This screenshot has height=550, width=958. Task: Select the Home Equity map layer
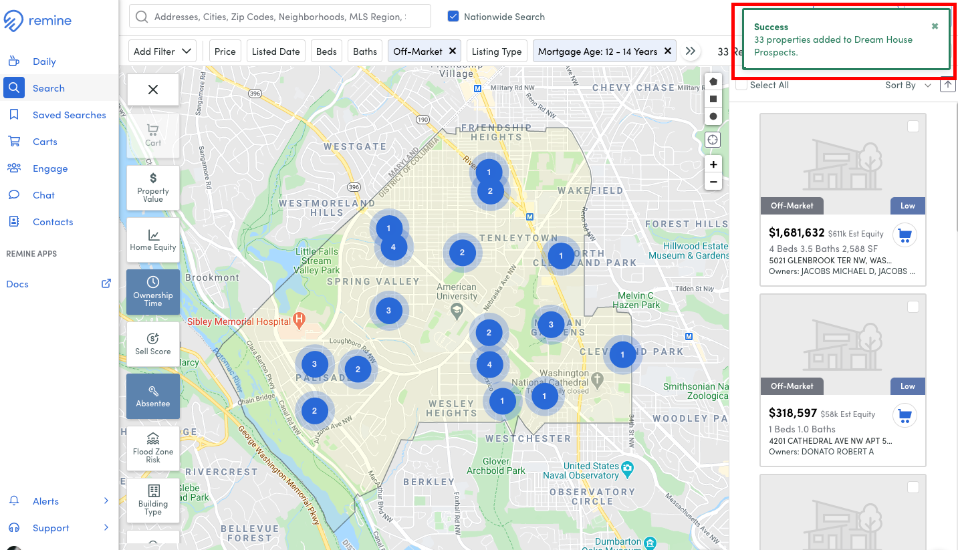coord(153,240)
